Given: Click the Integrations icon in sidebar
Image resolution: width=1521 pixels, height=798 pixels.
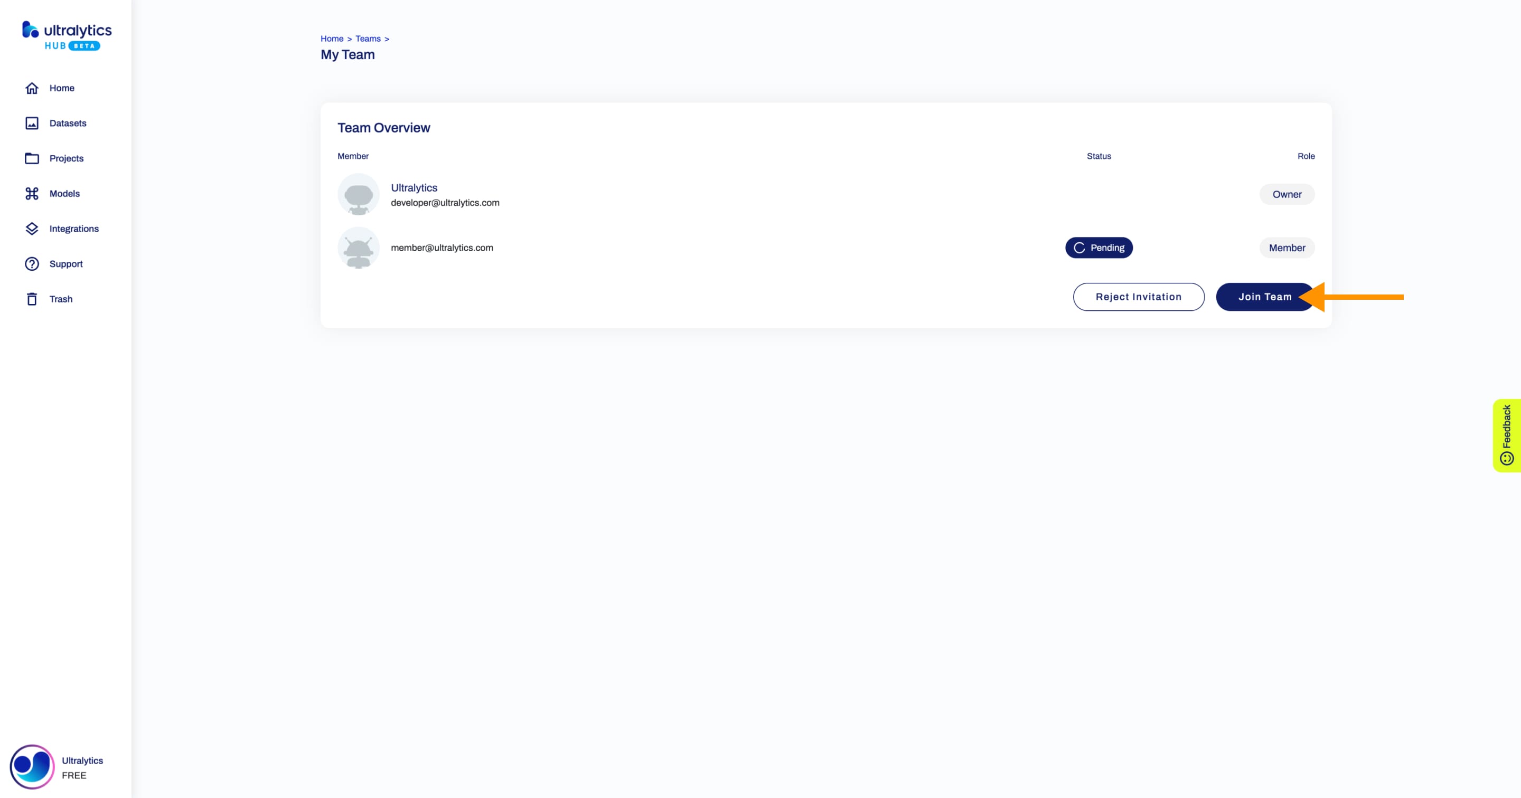Looking at the screenshot, I should coord(31,228).
